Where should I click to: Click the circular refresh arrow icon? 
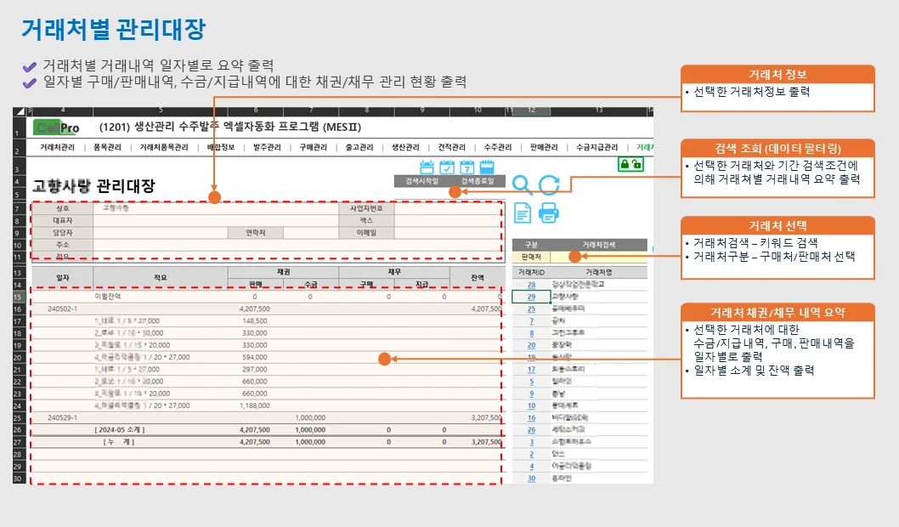click(x=550, y=185)
